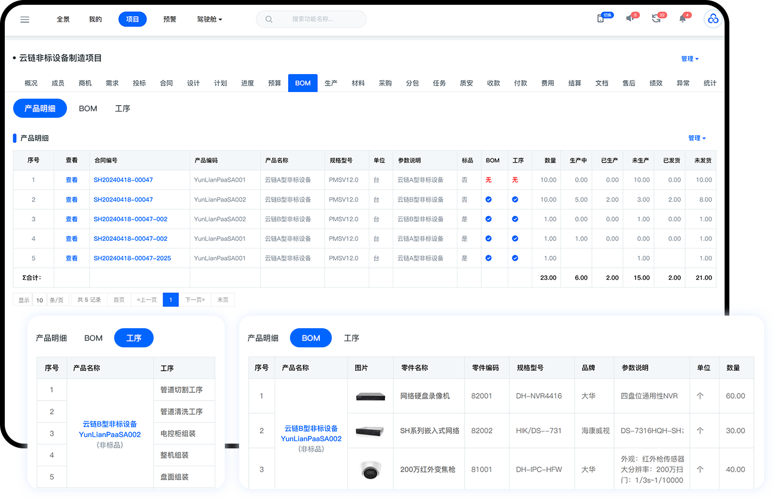Open the megaphone announcements icon
The image size is (776, 501).
pyautogui.click(x=630, y=19)
